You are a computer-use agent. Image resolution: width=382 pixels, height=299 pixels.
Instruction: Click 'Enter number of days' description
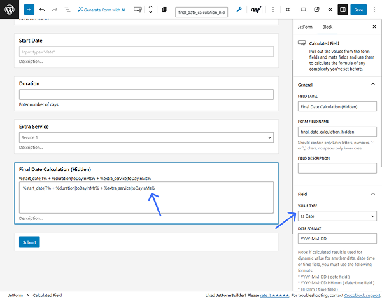38,104
